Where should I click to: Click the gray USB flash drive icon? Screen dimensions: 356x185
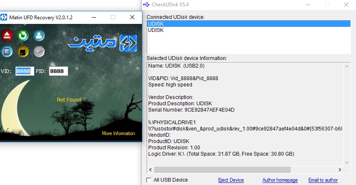[x=39, y=52]
